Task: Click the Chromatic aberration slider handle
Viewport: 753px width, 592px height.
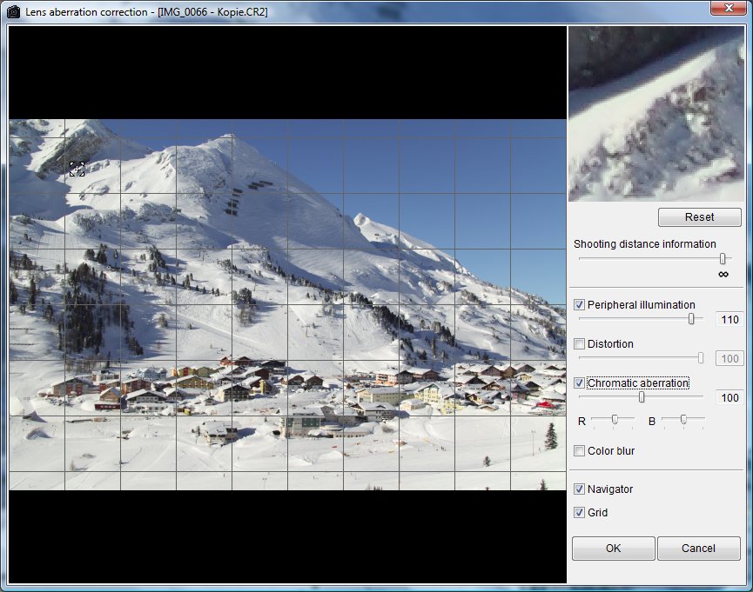Action: 642,397
